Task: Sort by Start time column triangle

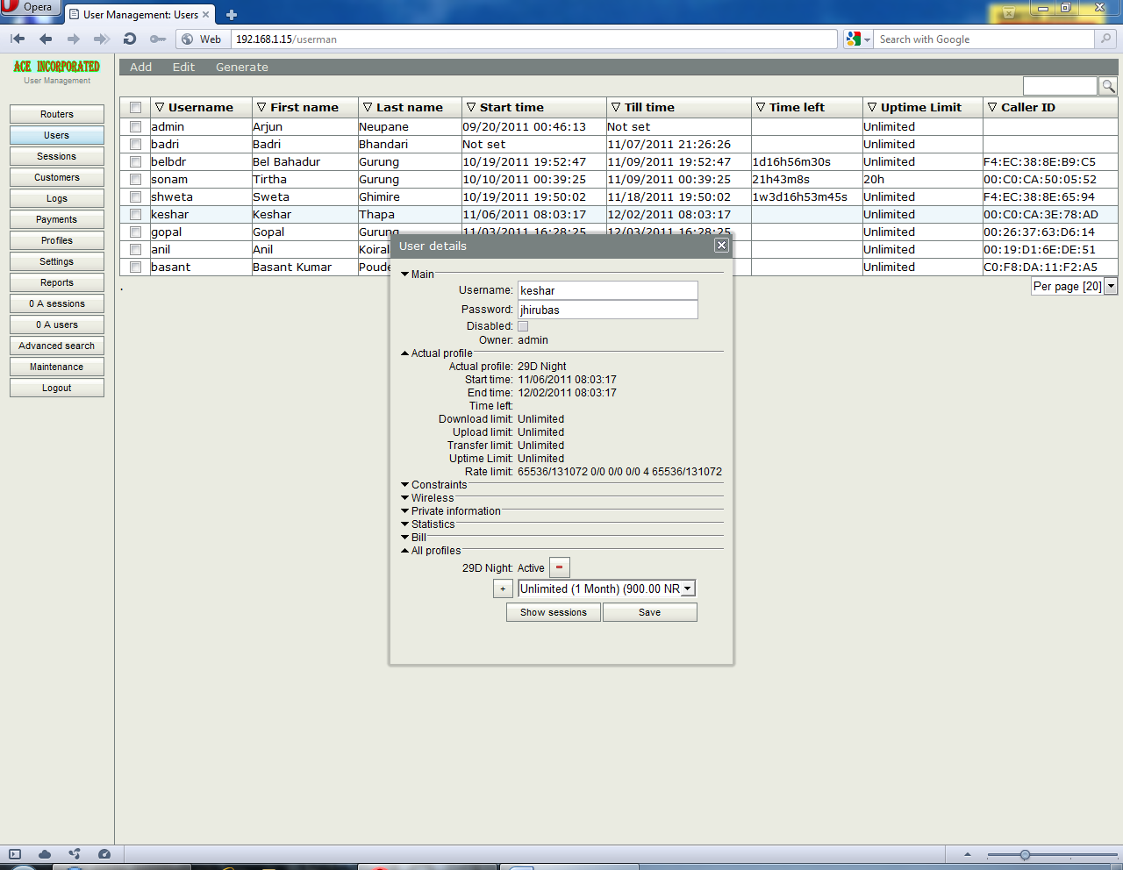Action: [471, 107]
